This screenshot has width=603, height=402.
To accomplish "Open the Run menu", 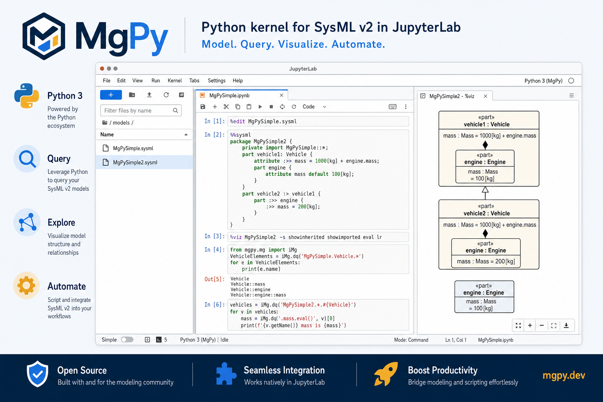I will (x=155, y=80).
